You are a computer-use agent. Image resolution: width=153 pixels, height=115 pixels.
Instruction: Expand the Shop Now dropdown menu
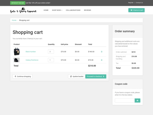(x=57, y=10)
